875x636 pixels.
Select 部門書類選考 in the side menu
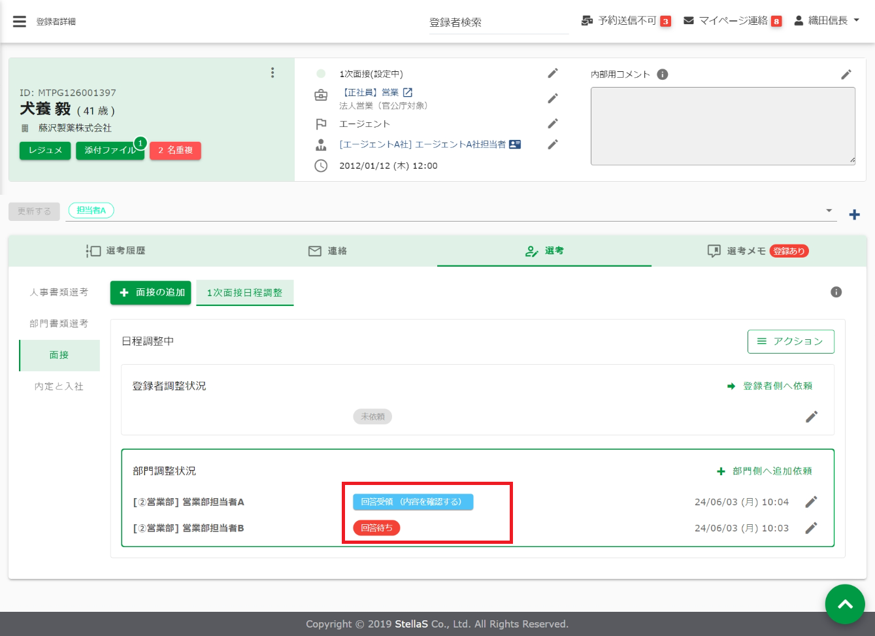(x=59, y=324)
